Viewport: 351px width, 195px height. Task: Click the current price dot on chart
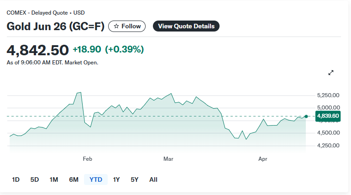(x=306, y=116)
